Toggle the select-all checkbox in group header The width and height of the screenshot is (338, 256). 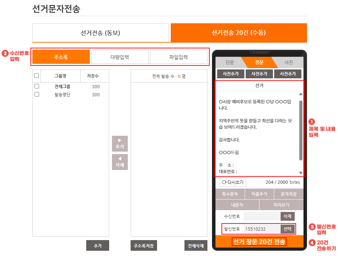[37, 75]
